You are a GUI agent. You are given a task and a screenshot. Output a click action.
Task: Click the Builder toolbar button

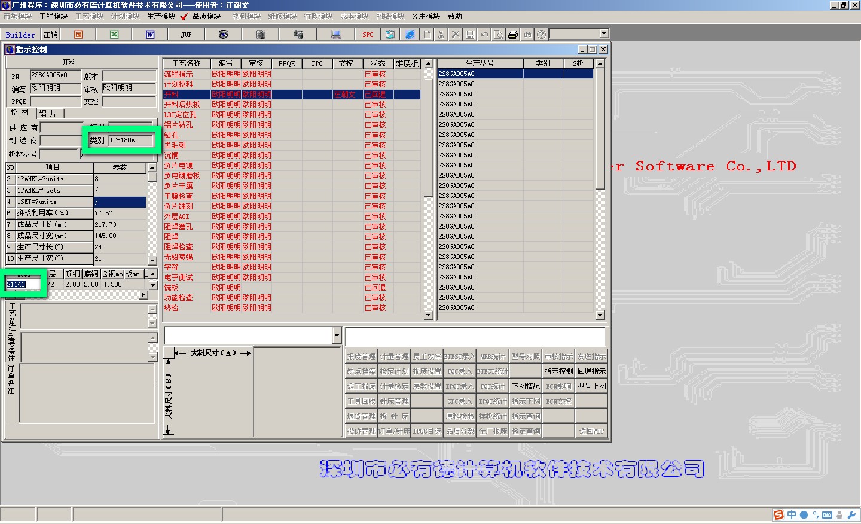pos(20,35)
